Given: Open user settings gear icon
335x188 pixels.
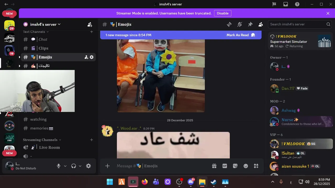Looking at the screenshot, I should pos(88,166).
